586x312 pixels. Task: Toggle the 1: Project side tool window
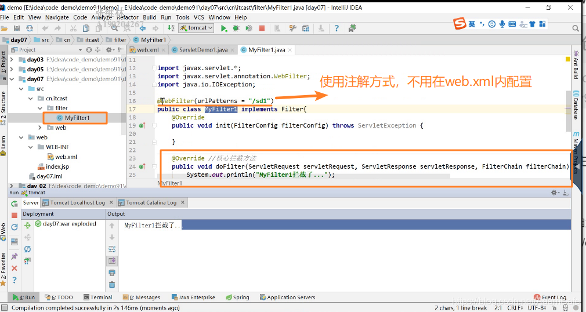3,64
